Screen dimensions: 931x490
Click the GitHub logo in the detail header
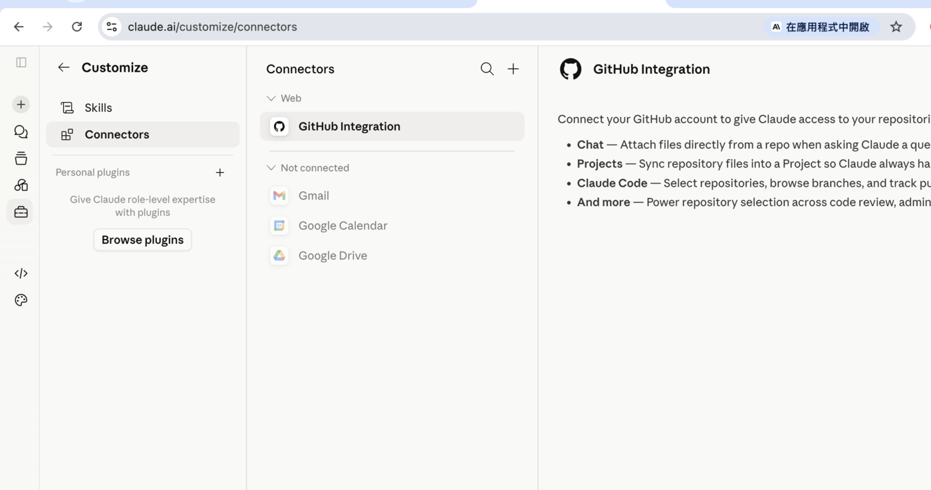pyautogui.click(x=571, y=69)
